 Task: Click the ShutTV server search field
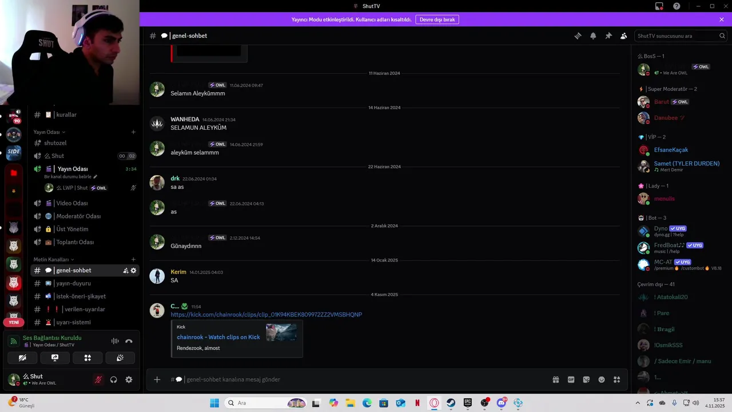(681, 35)
